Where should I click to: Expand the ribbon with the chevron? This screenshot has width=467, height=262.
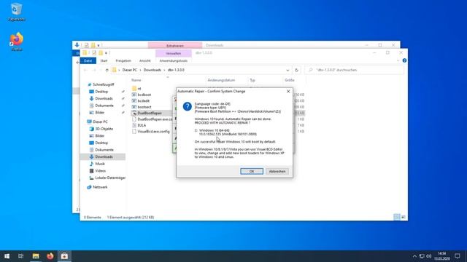pos(398,60)
